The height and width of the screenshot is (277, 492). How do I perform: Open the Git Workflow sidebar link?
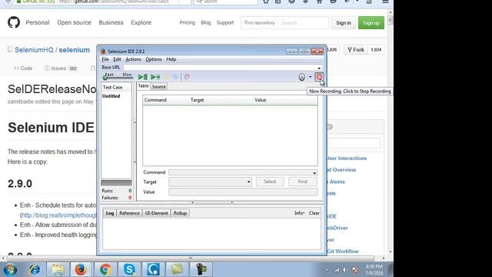point(343,252)
